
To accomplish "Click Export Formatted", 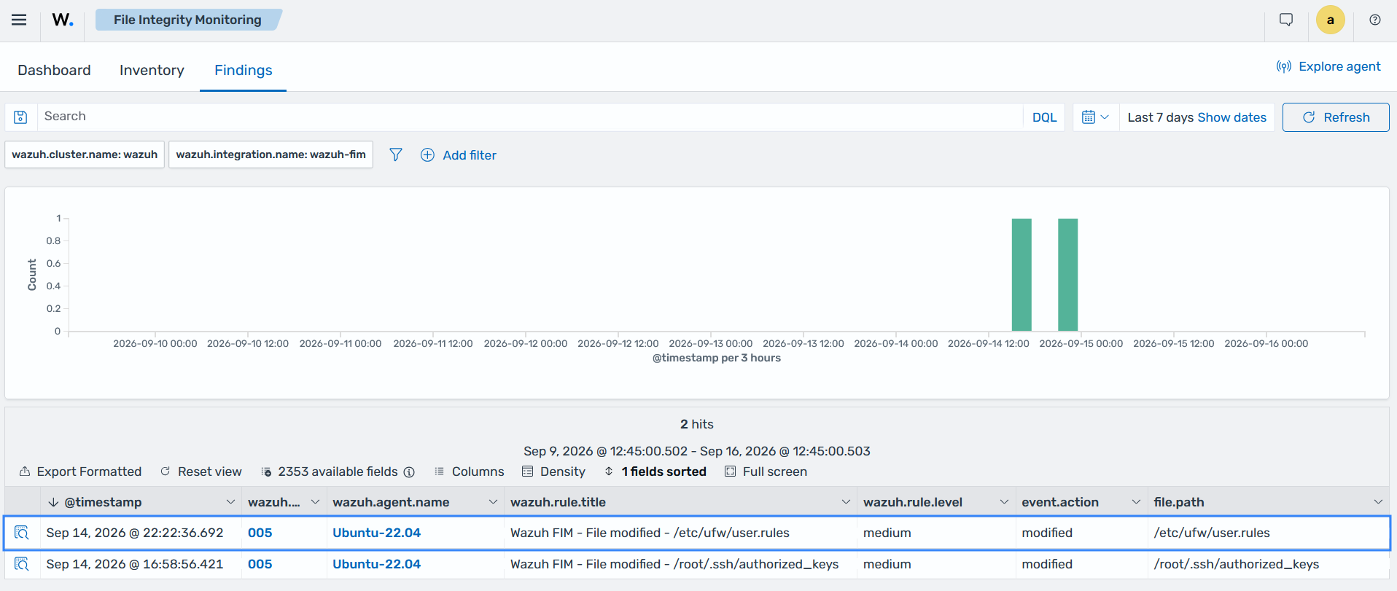I will tap(80, 471).
